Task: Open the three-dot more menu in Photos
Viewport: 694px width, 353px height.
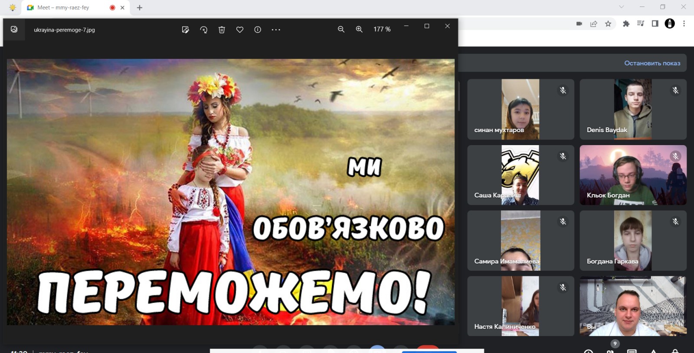Action: point(276,29)
